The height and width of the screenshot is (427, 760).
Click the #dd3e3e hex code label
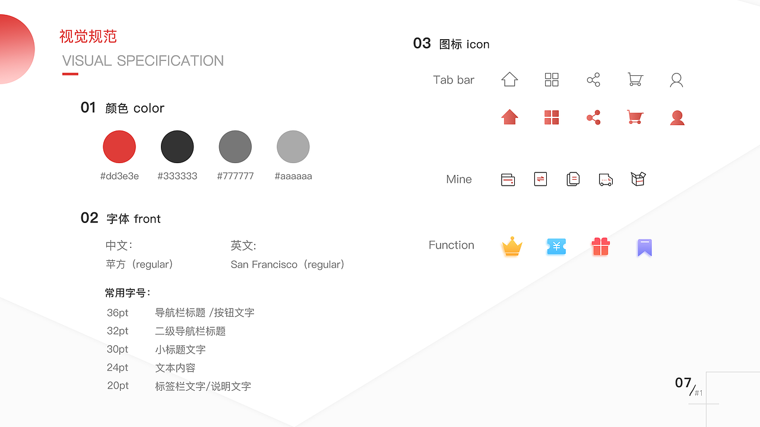pos(119,176)
